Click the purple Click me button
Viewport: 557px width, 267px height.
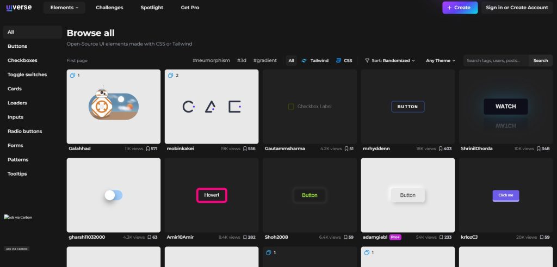[x=505, y=196]
